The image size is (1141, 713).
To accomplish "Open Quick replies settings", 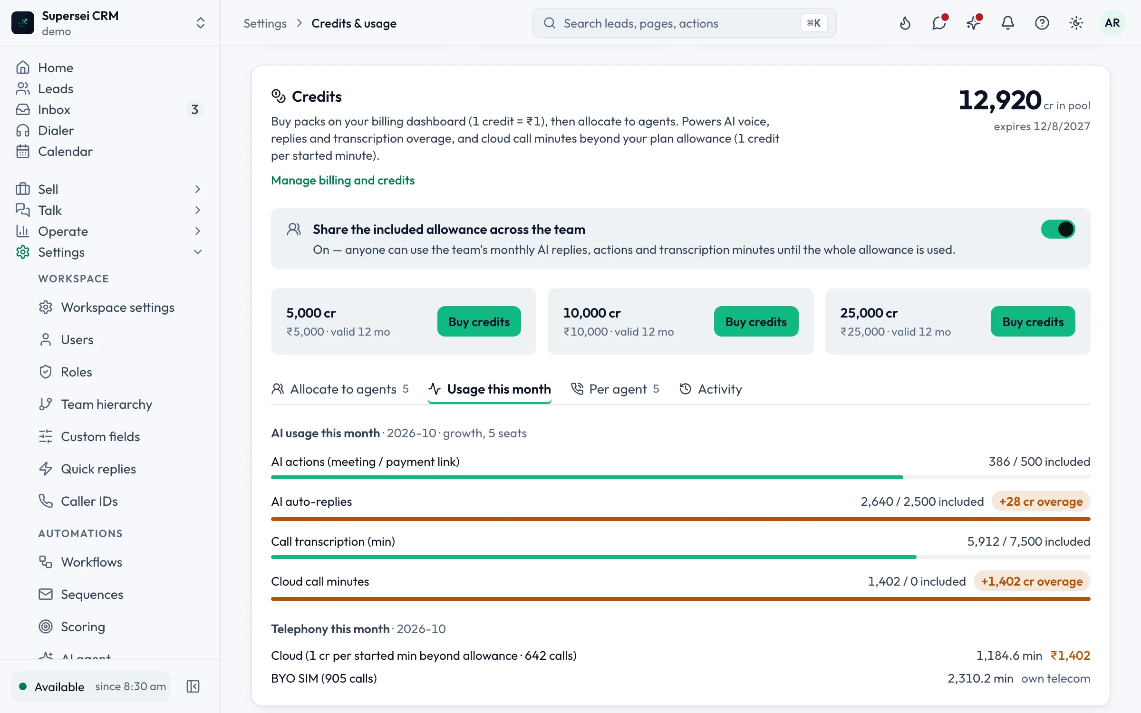I will (x=121, y=469).
